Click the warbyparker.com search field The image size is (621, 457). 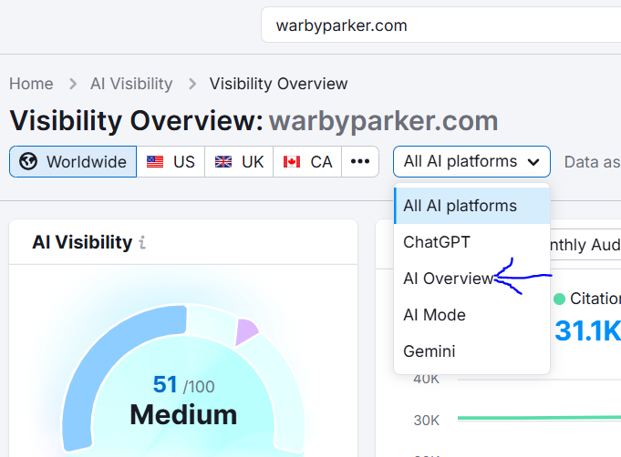[438, 25]
